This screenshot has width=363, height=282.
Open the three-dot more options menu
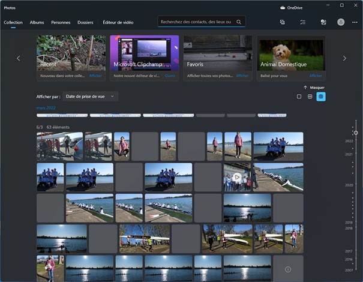[x=355, y=22]
